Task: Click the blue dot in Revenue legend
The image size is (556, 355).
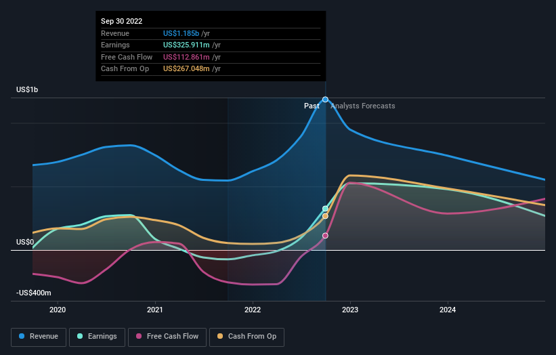Action: [x=22, y=336]
